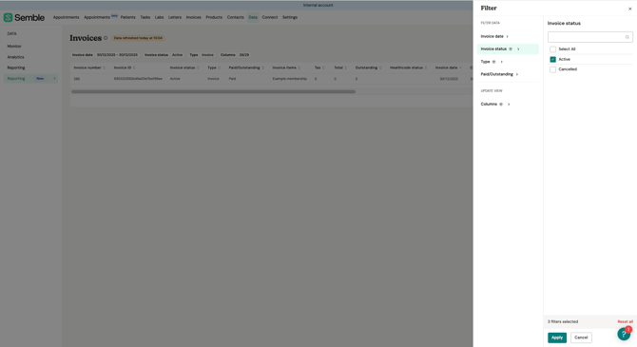
Task: Click the horizontal scrollbar under the invoices table
Action: 213,92
